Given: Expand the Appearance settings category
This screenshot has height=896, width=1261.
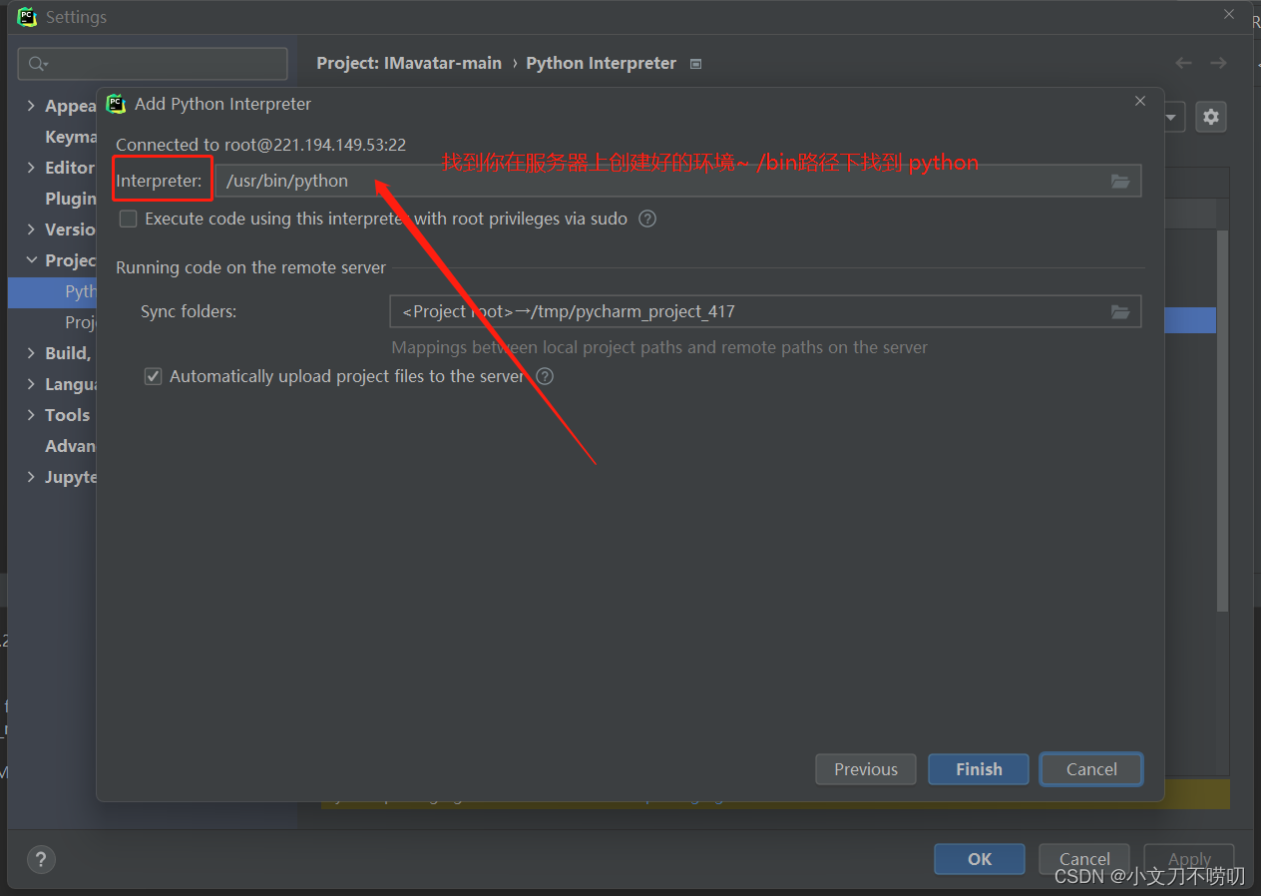Looking at the screenshot, I should point(31,106).
